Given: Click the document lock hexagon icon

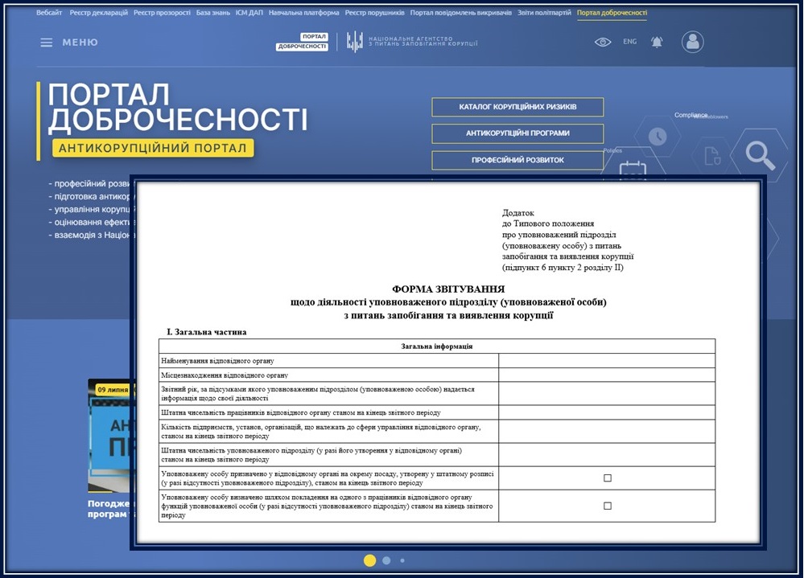Looking at the screenshot, I should pos(711,156).
